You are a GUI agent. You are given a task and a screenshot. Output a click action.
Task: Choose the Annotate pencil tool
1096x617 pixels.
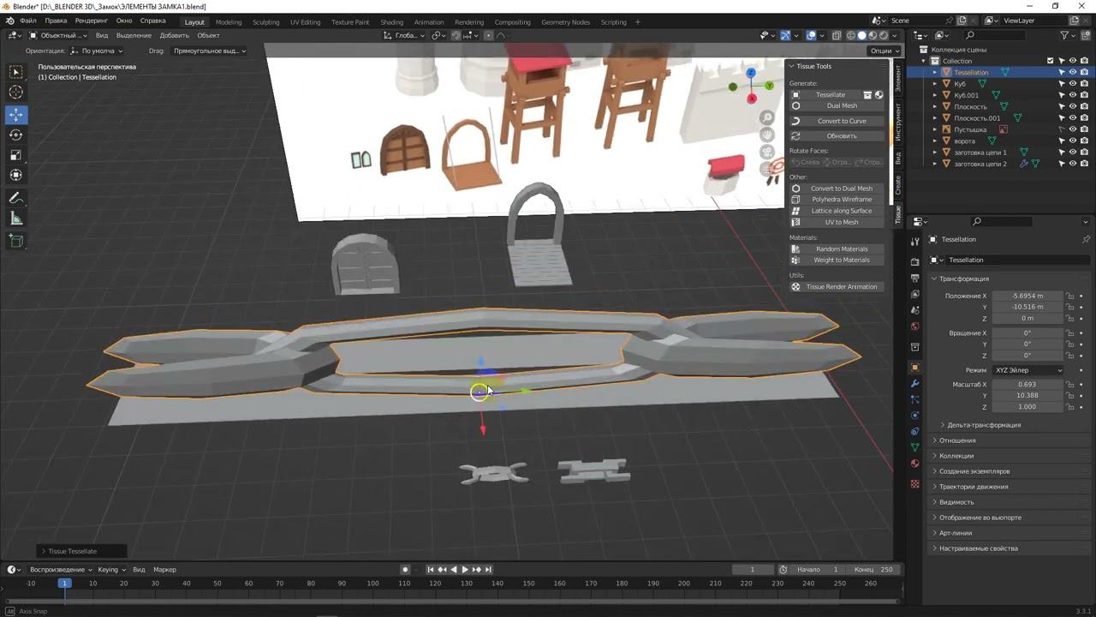(x=16, y=198)
